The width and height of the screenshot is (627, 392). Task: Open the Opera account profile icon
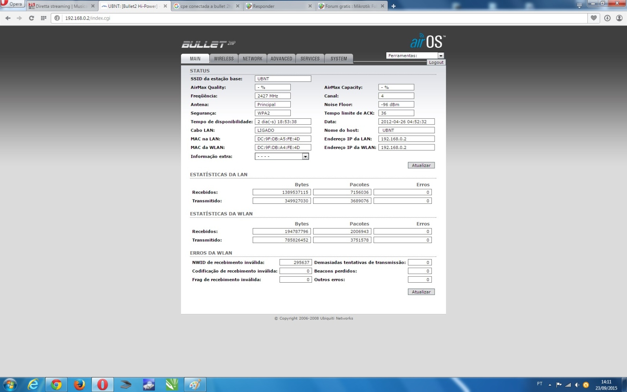point(619,18)
